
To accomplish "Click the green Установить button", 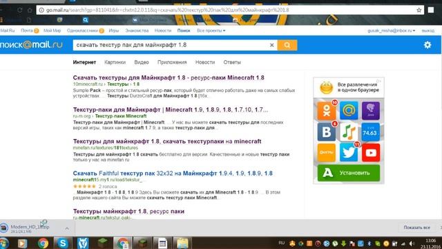I will point(349,173).
